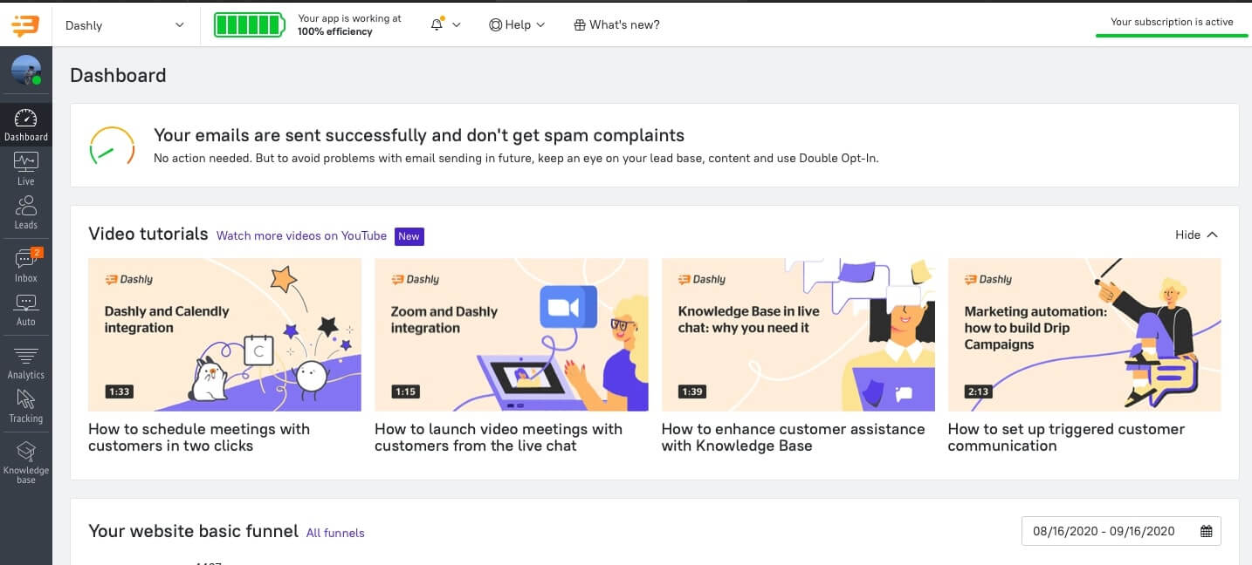This screenshot has height=565, width=1252.
Task: Click the New badge beside YouTube link
Action: tap(409, 236)
